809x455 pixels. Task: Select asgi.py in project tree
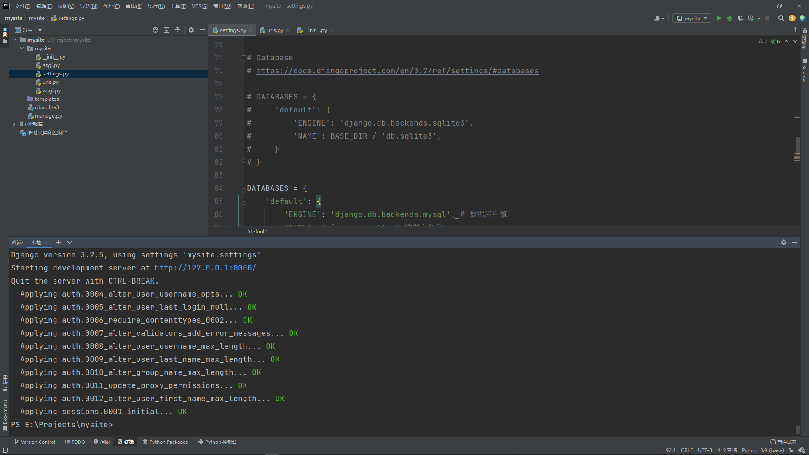pos(51,65)
